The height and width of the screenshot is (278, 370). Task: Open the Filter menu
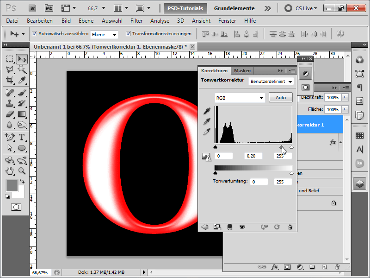click(136, 21)
